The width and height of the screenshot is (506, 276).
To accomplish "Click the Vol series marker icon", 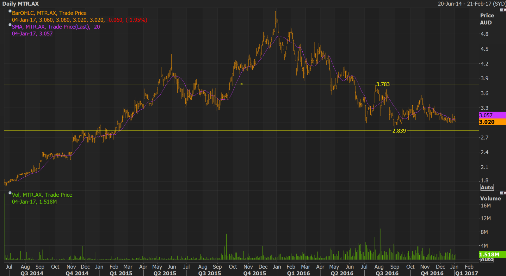I will tap(10, 193).
